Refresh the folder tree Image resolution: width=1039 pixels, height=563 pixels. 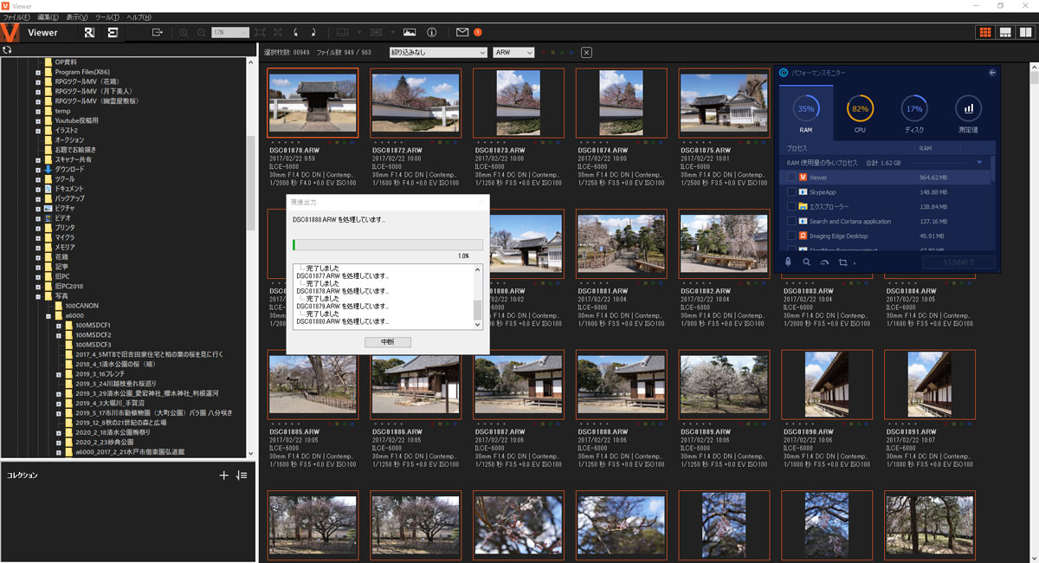[x=7, y=49]
